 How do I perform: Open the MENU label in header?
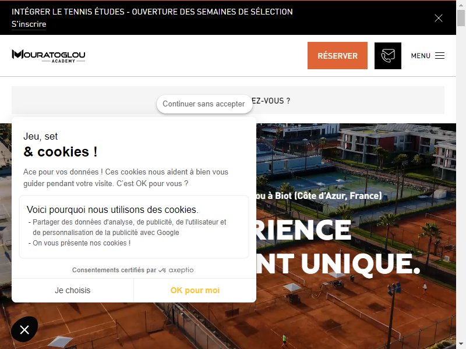click(x=421, y=56)
